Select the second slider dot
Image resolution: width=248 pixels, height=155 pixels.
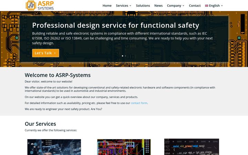(125, 56)
